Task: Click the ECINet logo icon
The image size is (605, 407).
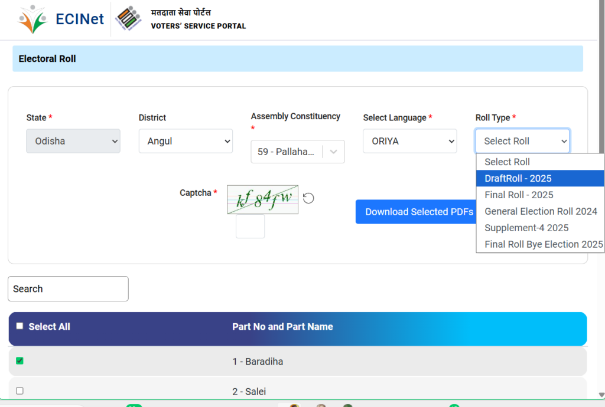Action: [x=32, y=19]
